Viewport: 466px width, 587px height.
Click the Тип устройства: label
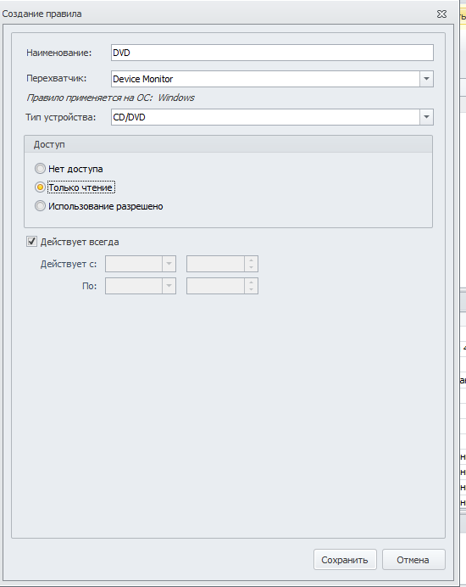click(61, 117)
